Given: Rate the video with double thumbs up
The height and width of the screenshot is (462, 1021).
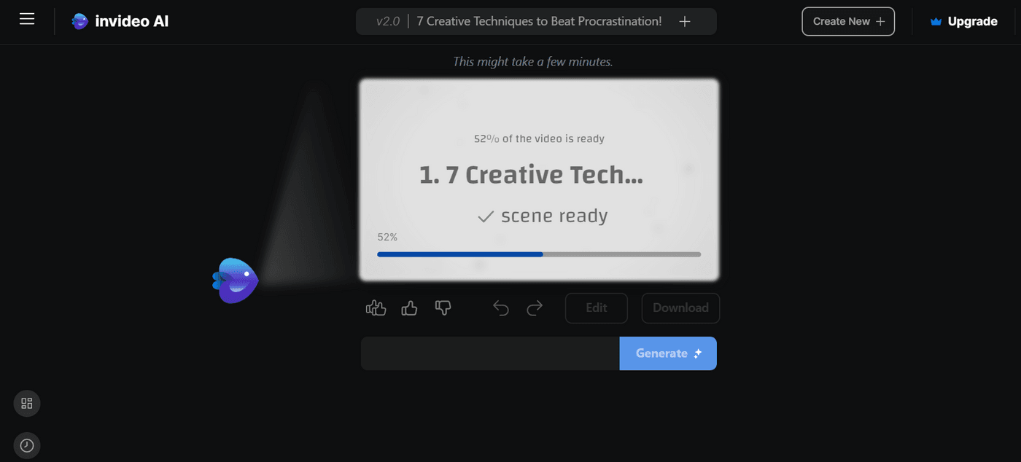Looking at the screenshot, I should (376, 308).
